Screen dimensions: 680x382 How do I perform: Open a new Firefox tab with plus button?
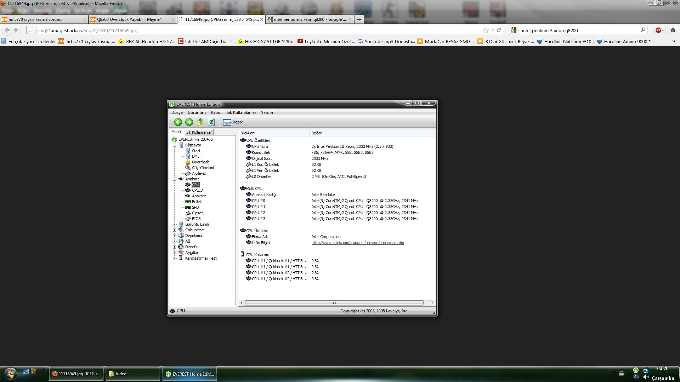[359, 19]
